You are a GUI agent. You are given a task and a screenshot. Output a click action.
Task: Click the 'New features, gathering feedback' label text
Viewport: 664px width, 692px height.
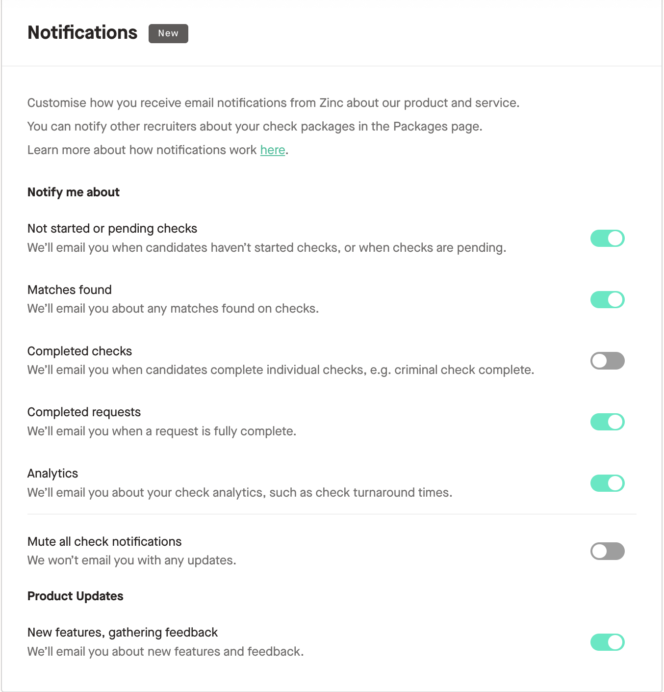[x=123, y=633]
